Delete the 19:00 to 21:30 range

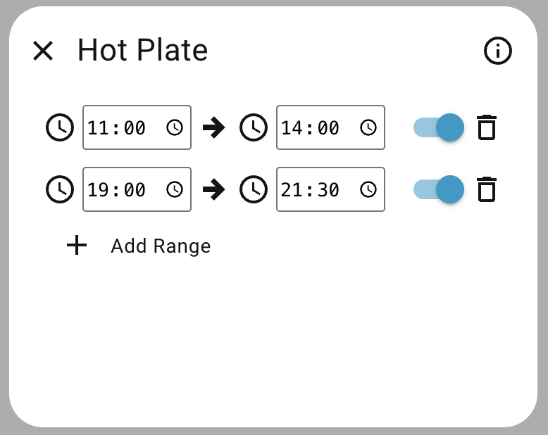487,189
